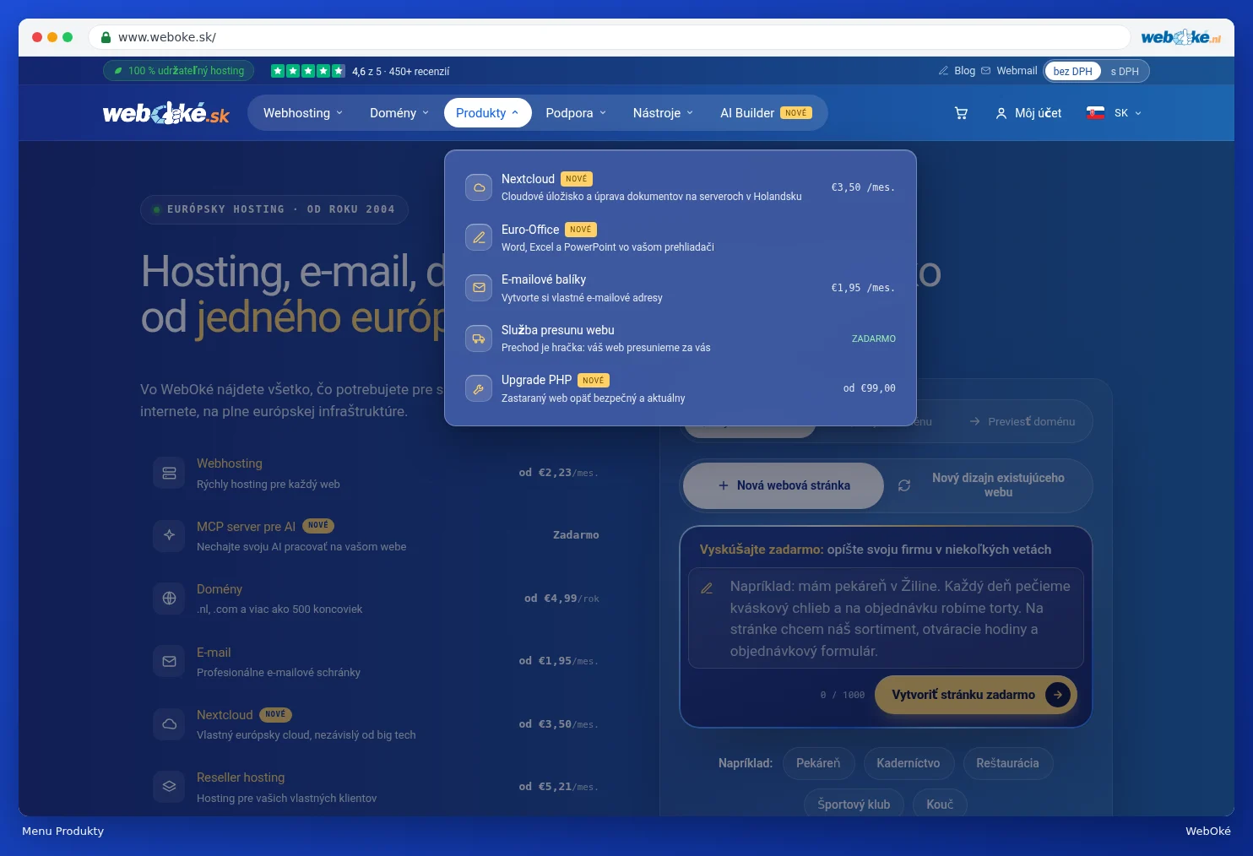Click the Domény globe icon
Viewport: 1253px width, 856px height.
click(169, 599)
